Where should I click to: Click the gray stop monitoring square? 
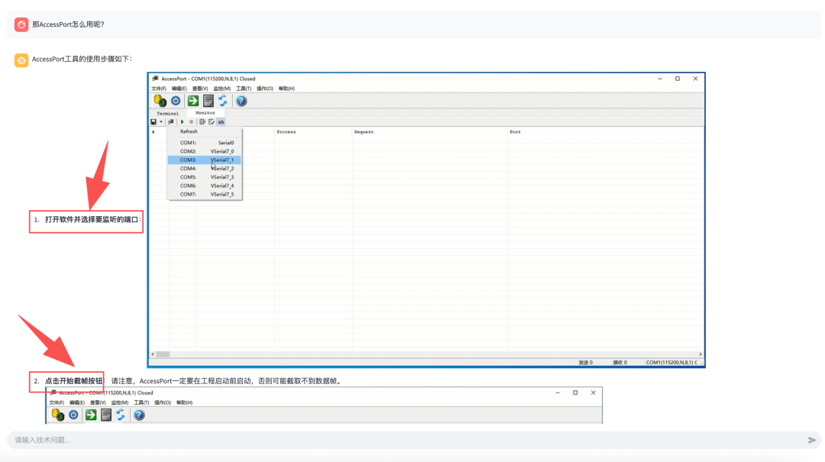(x=191, y=121)
